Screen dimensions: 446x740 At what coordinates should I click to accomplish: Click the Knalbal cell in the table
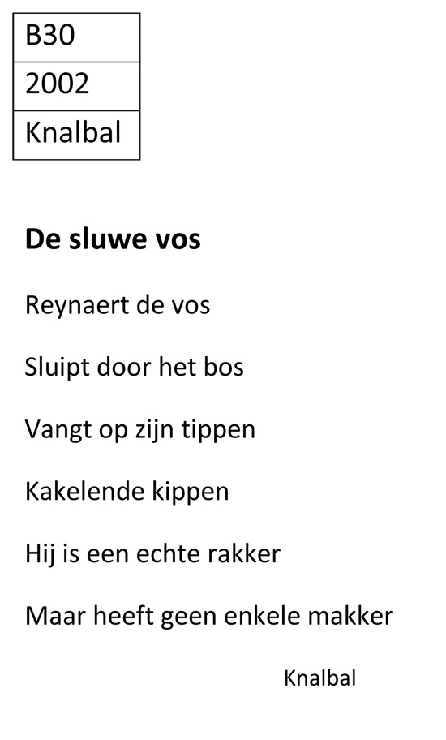tap(76, 136)
